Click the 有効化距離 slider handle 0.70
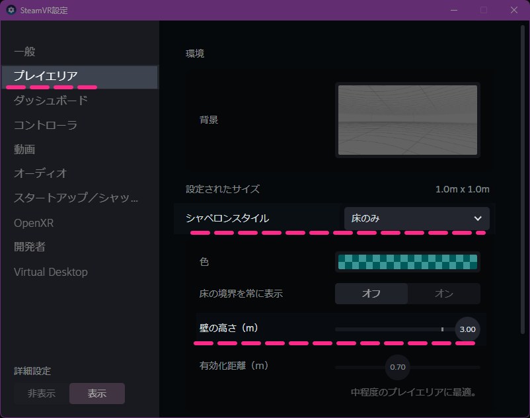The height and width of the screenshot is (418, 530). [x=398, y=367]
